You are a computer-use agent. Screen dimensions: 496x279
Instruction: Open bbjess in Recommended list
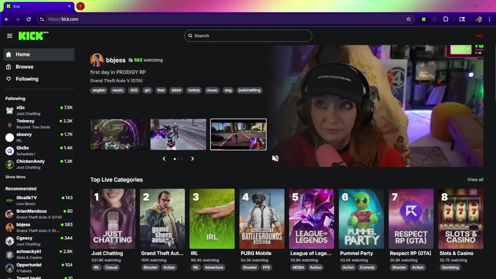point(39,227)
